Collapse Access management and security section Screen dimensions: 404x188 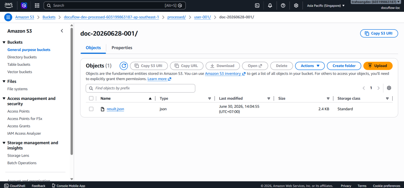[4, 99]
